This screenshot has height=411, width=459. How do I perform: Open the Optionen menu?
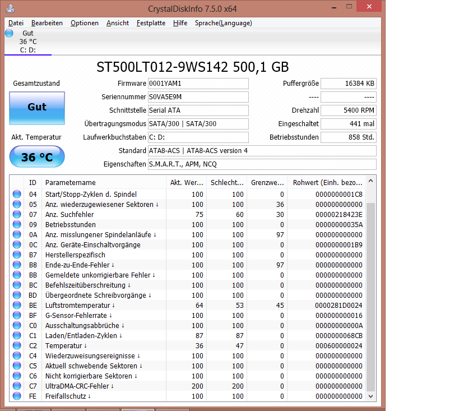84,23
